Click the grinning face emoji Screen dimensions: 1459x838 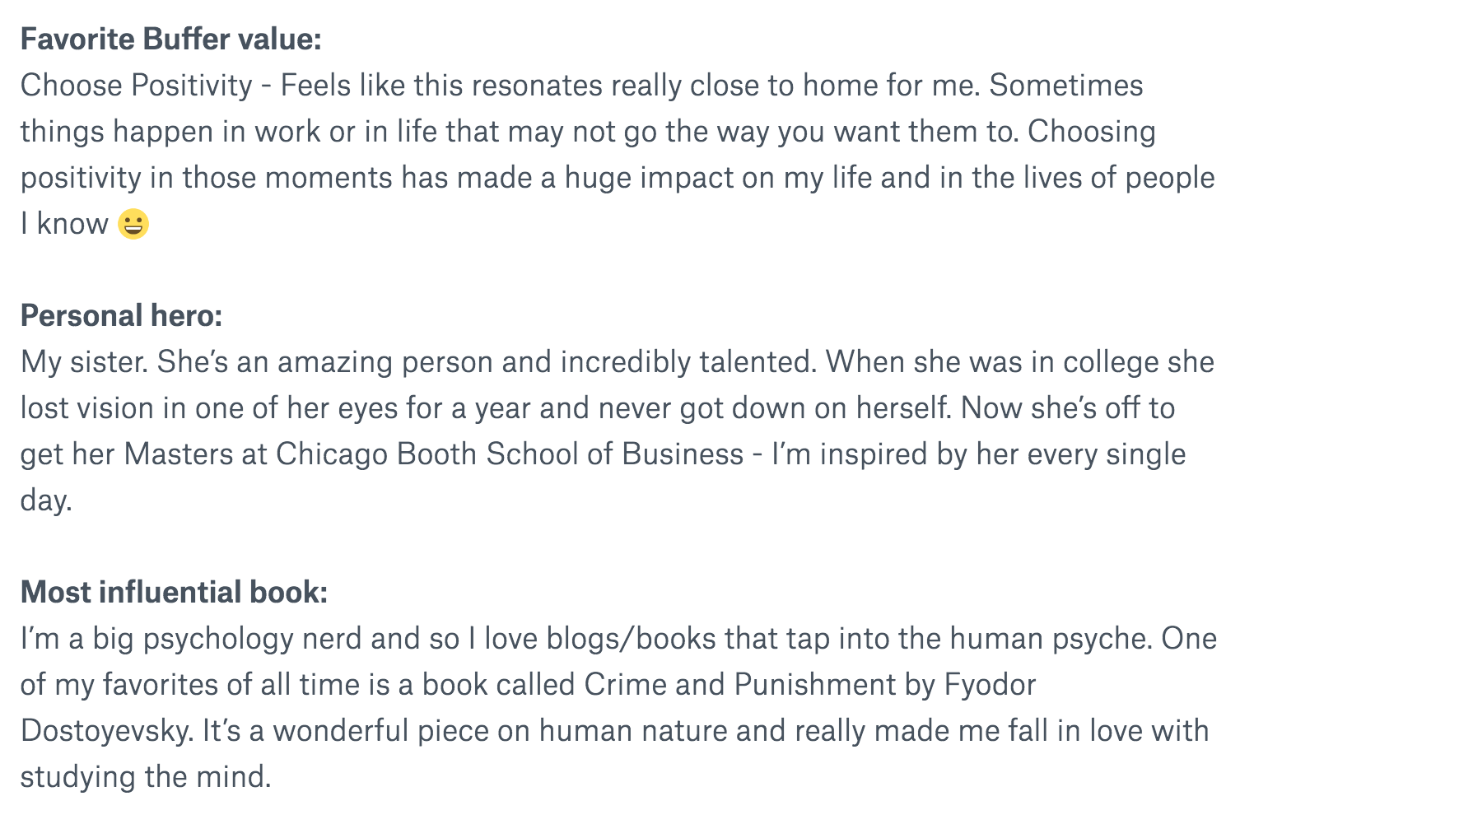[133, 224]
